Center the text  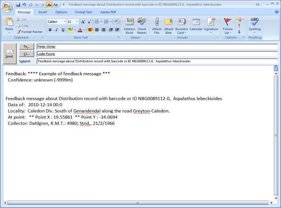(x=97, y=30)
